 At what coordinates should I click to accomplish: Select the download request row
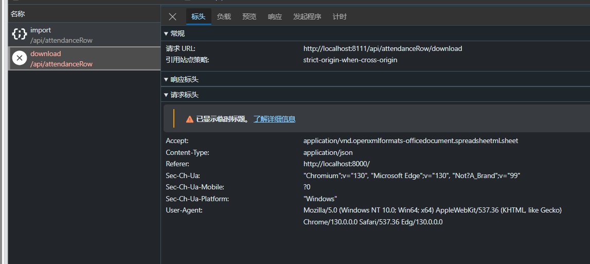pos(84,58)
